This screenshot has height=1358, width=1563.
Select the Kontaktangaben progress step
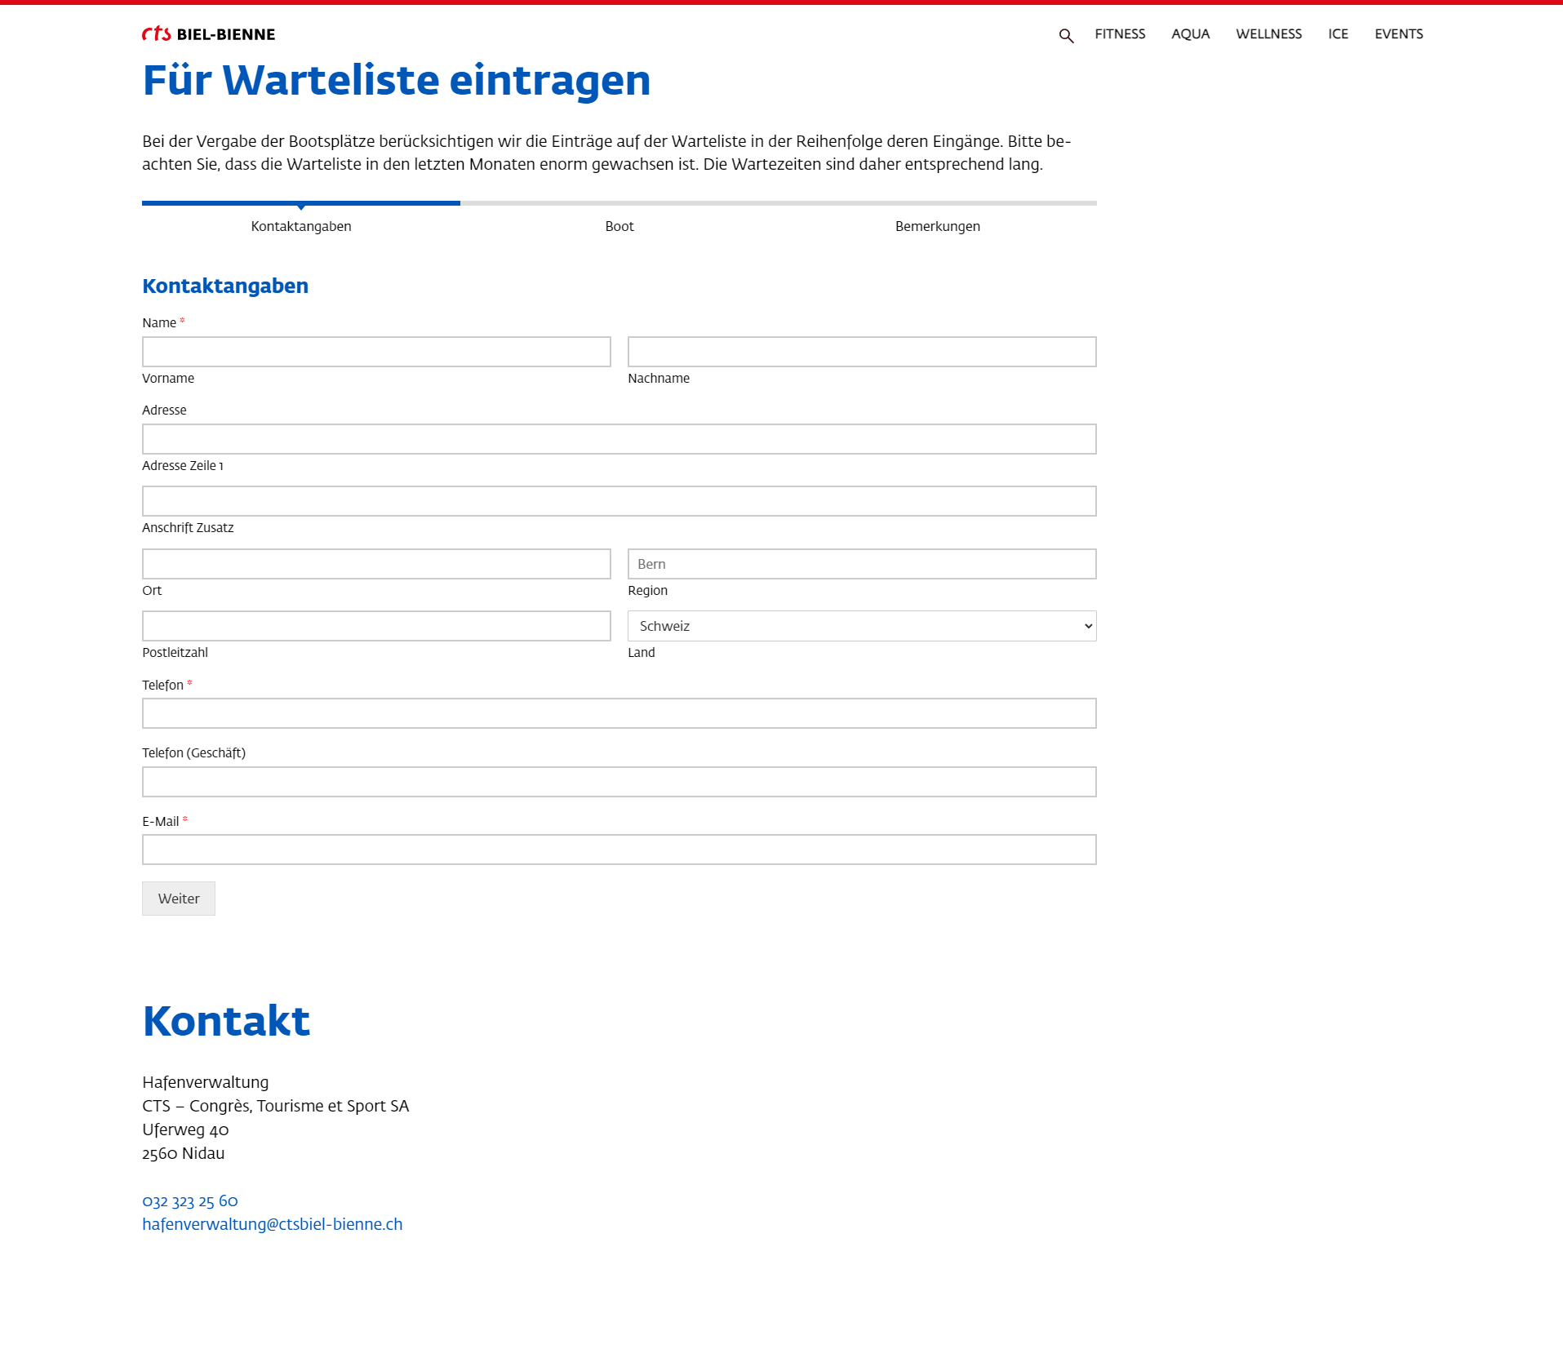pos(301,226)
